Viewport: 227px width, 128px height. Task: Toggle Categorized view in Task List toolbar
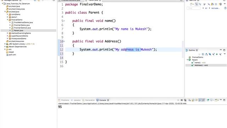[196, 4]
